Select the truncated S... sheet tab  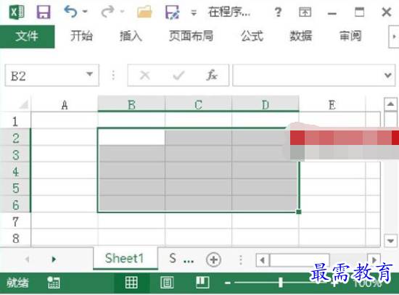click(181, 258)
